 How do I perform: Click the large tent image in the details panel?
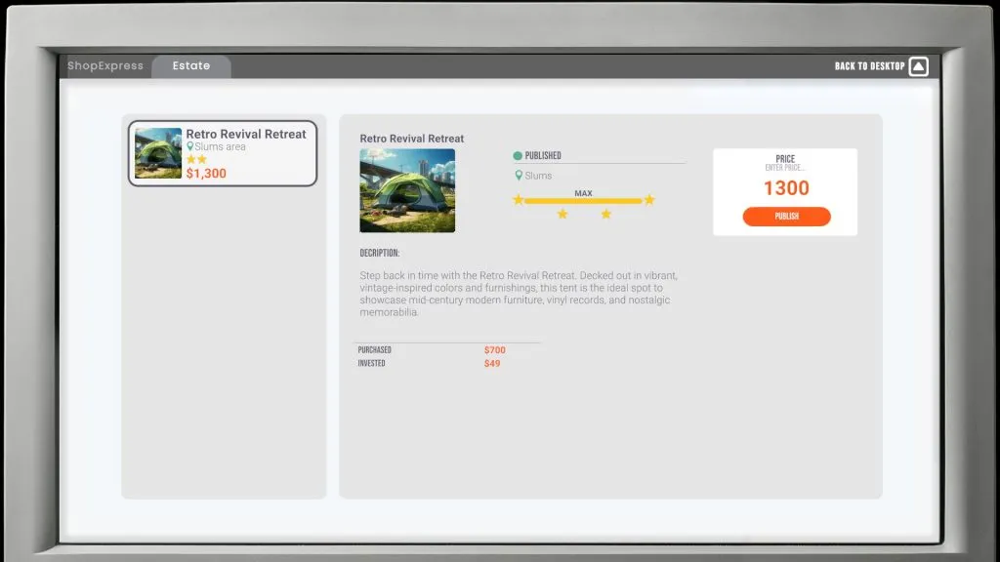(x=407, y=190)
